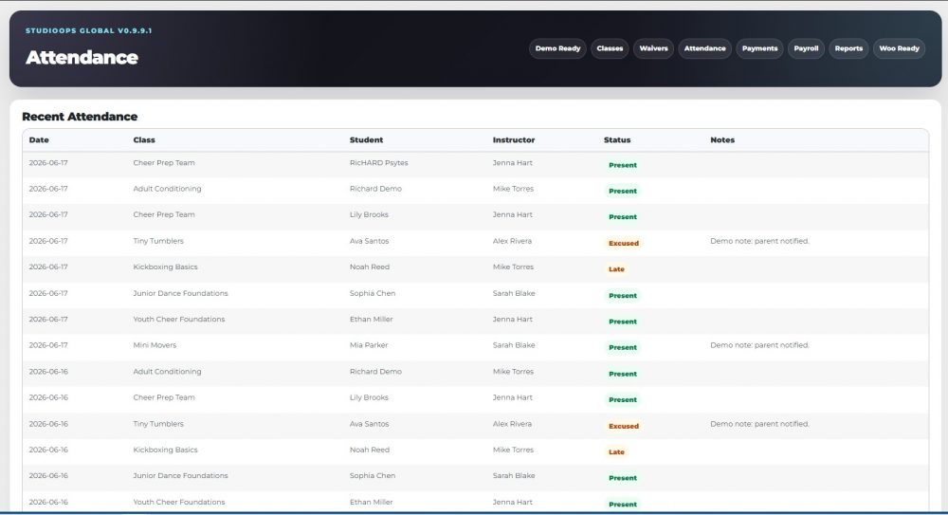Select Adult Conditioning on 2026-06-16
The height and width of the screenshot is (515, 948).
[167, 372]
